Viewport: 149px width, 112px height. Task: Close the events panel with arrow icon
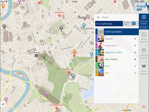pyautogui.click(x=98, y=17)
